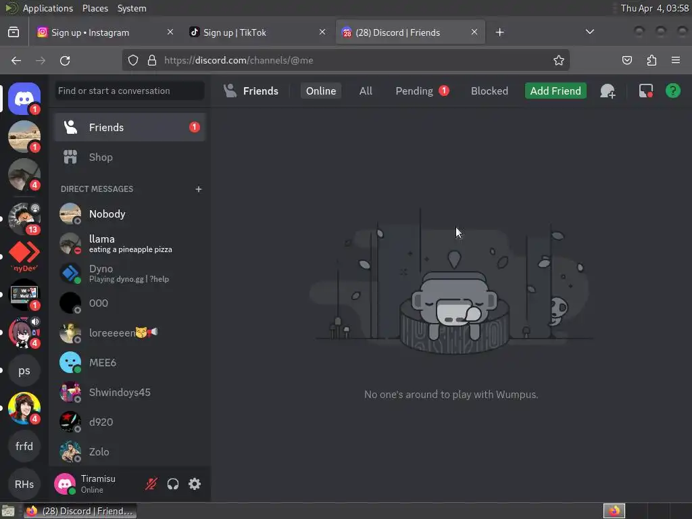Screen dimensions: 692x519
Task: Open the computer screens server icon
Action: pos(24,295)
